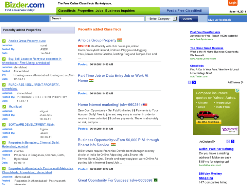
Task: Click arrow icon beside PURCHASE / SELL / RENT PROPERTY
Action: point(4,85)
